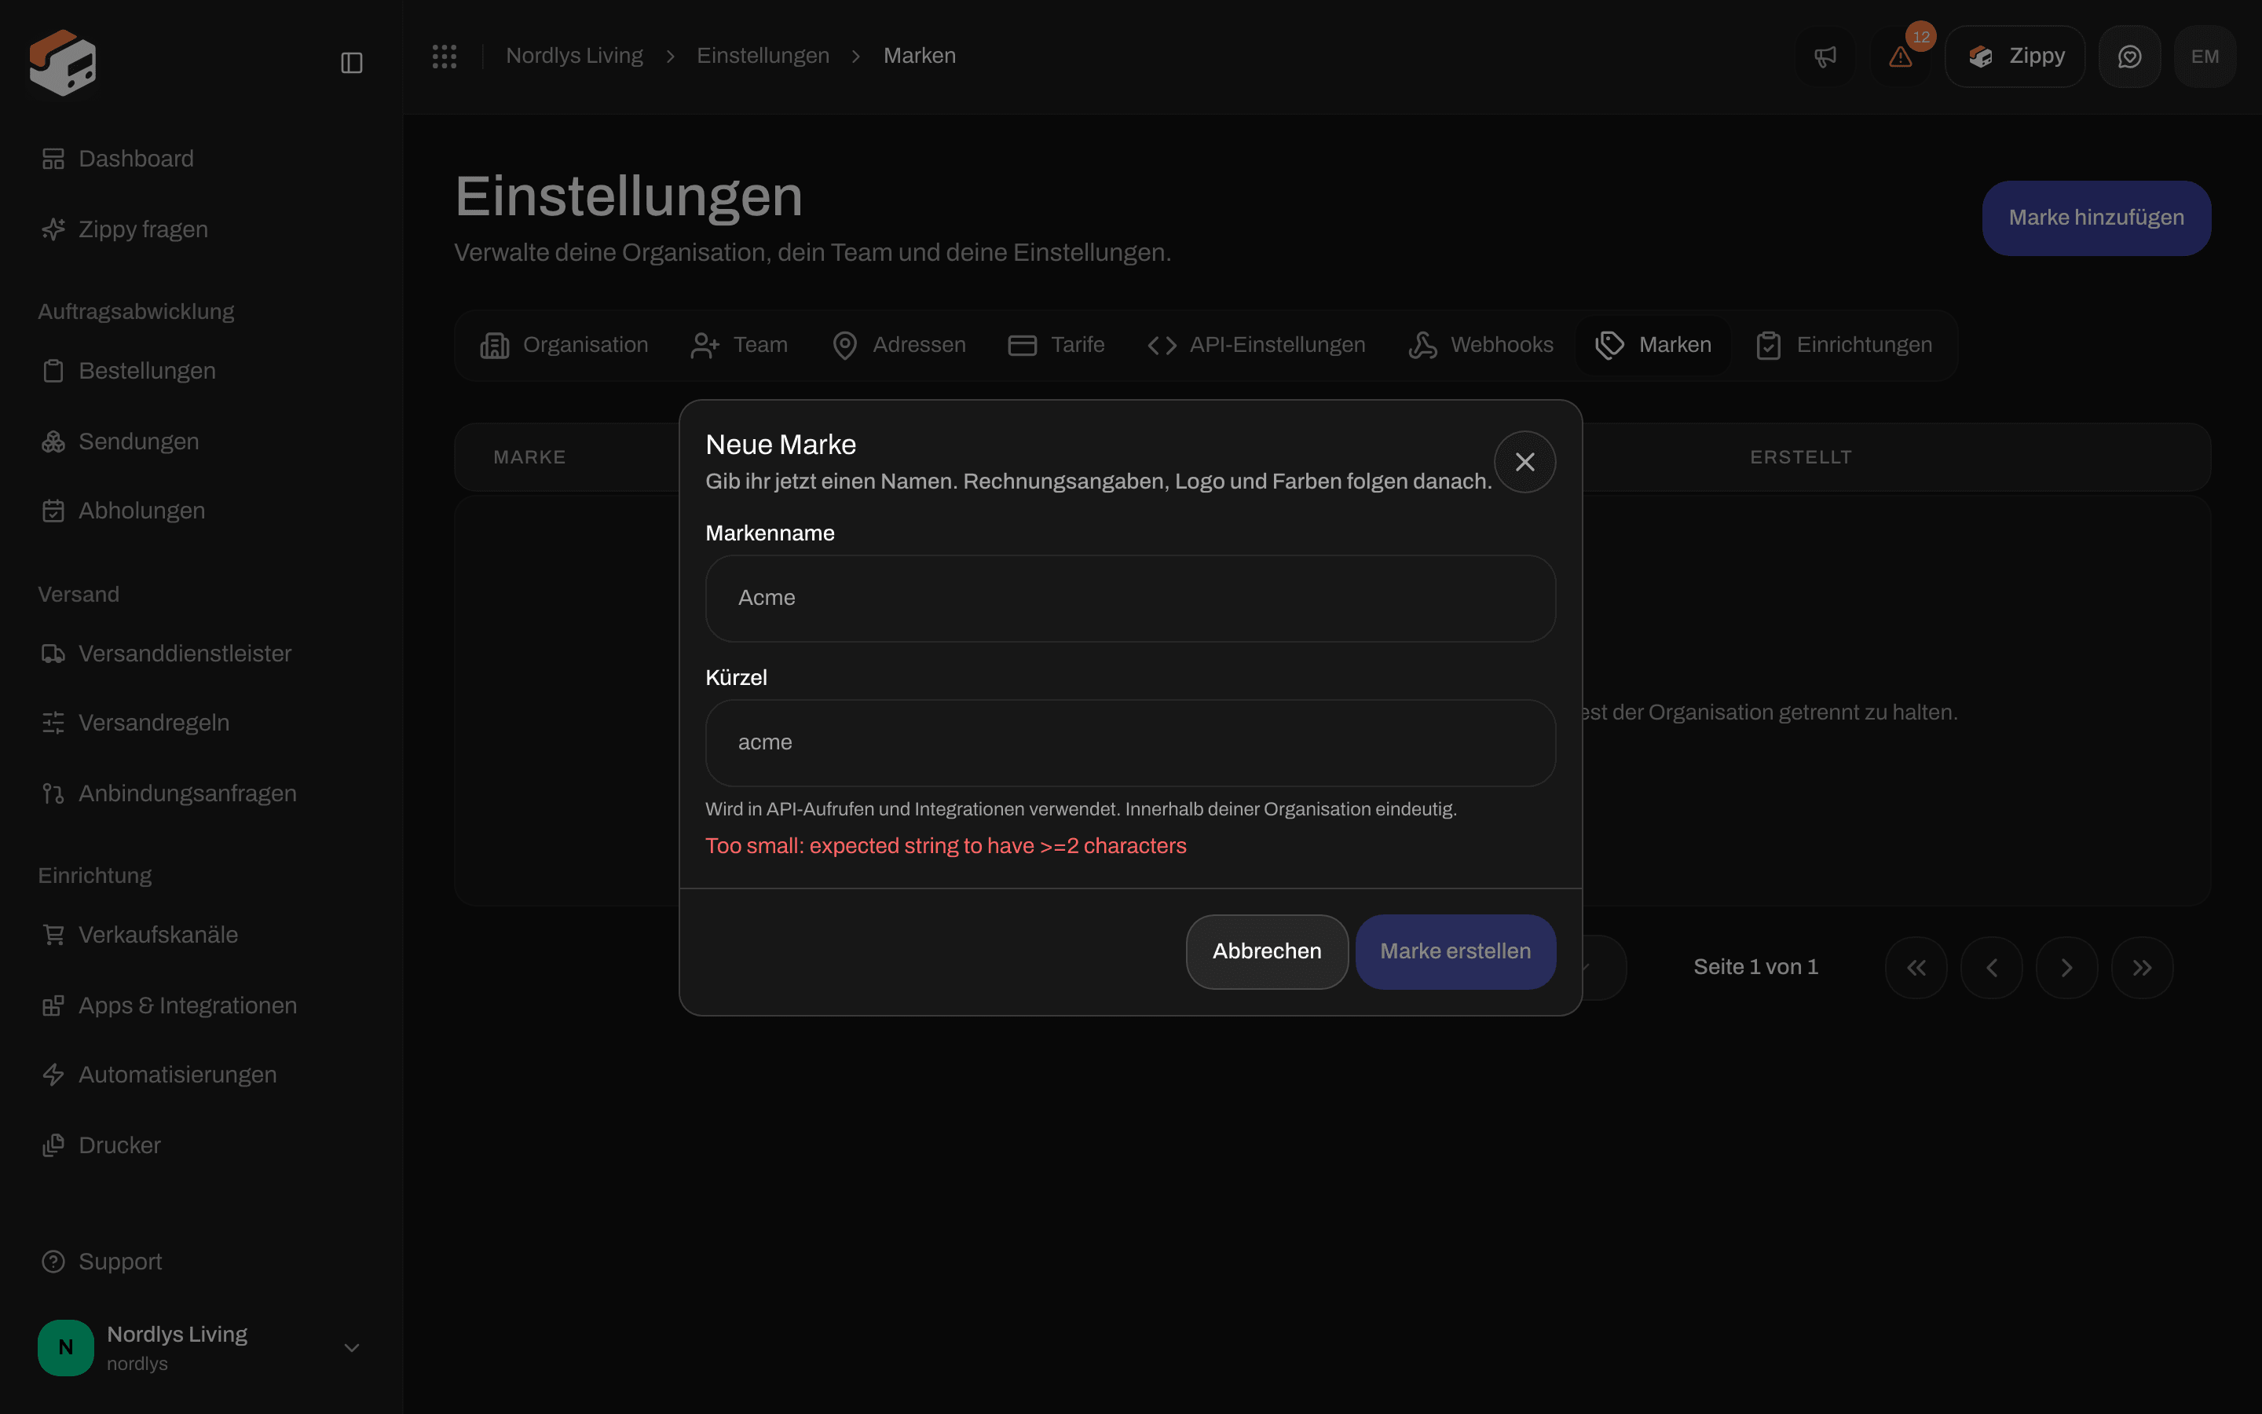Click Nordlys Living in the breadcrumb

click(x=574, y=56)
